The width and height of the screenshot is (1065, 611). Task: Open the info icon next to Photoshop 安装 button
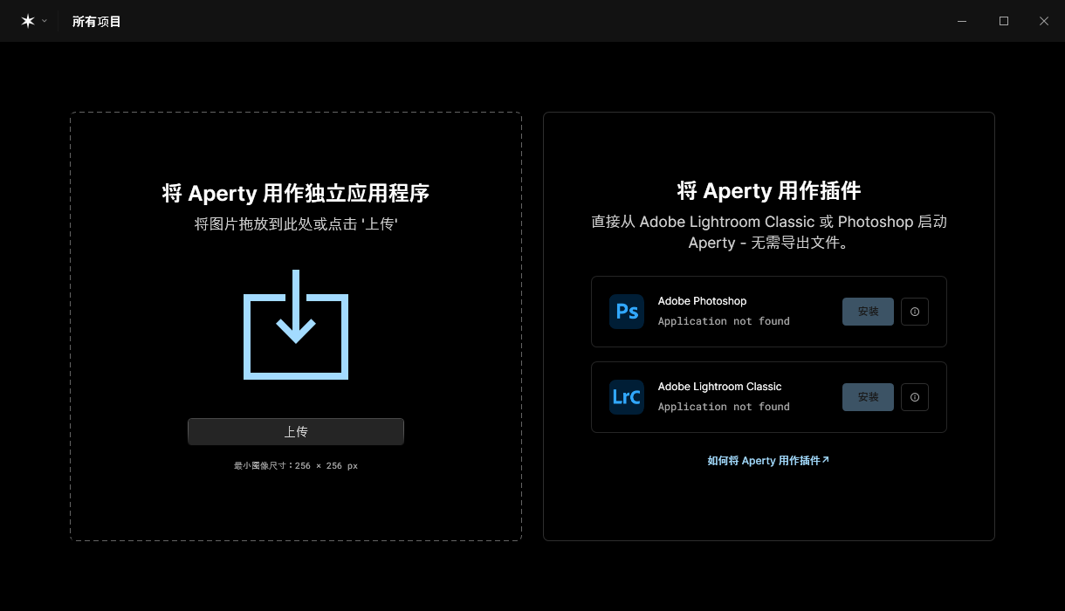click(x=914, y=312)
